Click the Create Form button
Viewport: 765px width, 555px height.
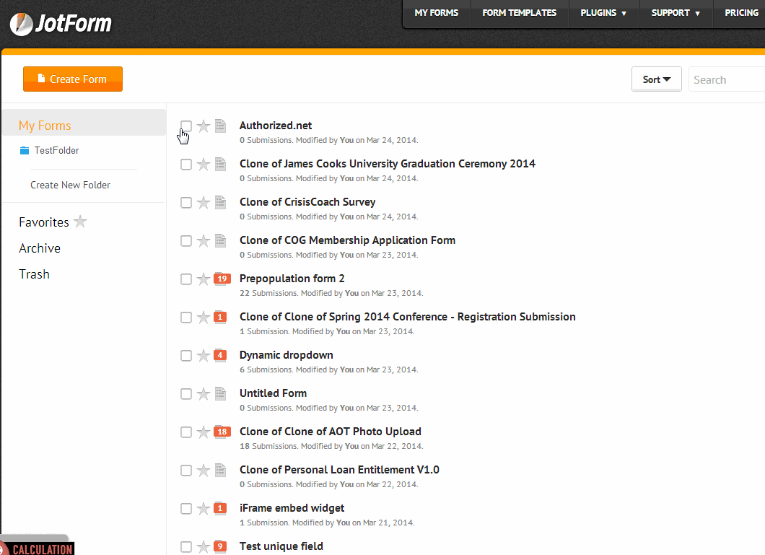pyautogui.click(x=73, y=79)
